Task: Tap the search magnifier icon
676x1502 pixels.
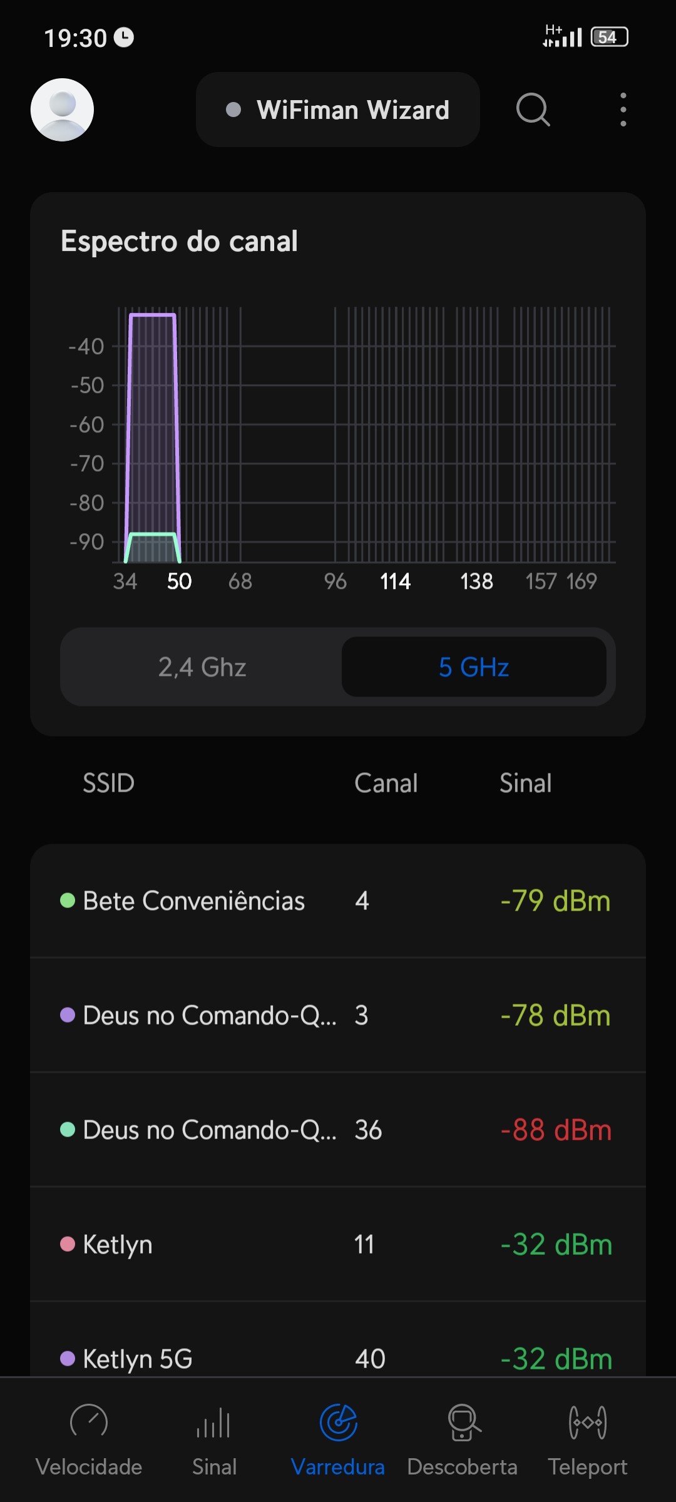Action: tap(533, 110)
